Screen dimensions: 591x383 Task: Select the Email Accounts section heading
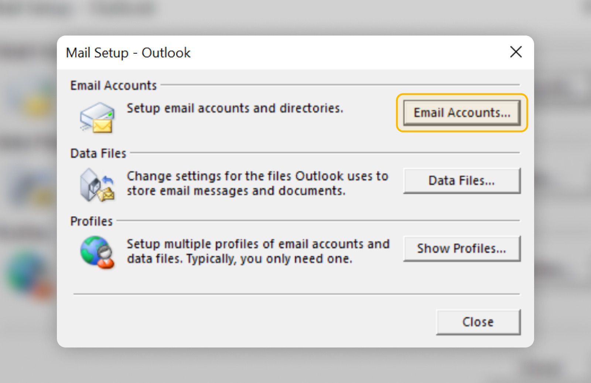[x=113, y=85]
